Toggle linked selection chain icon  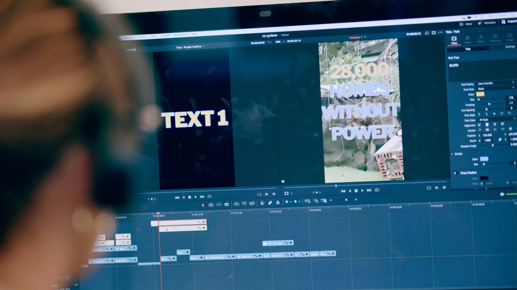tap(270, 203)
